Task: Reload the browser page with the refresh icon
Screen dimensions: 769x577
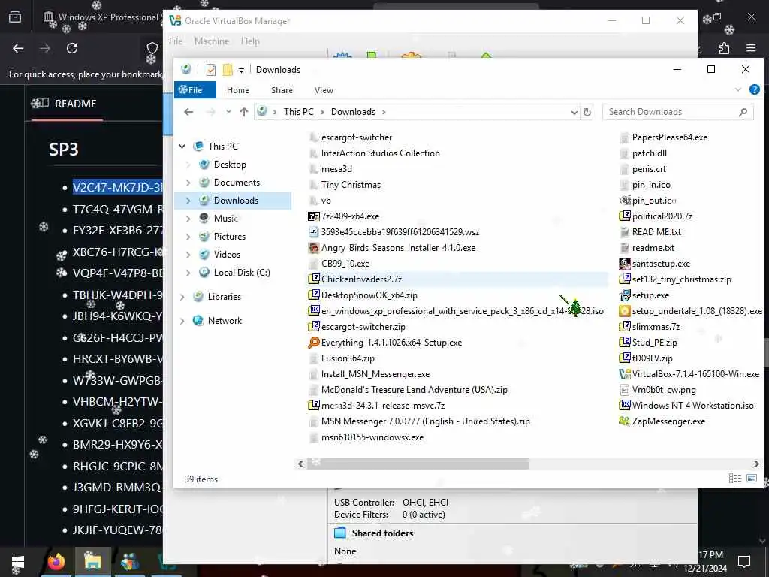Action: [x=72, y=48]
